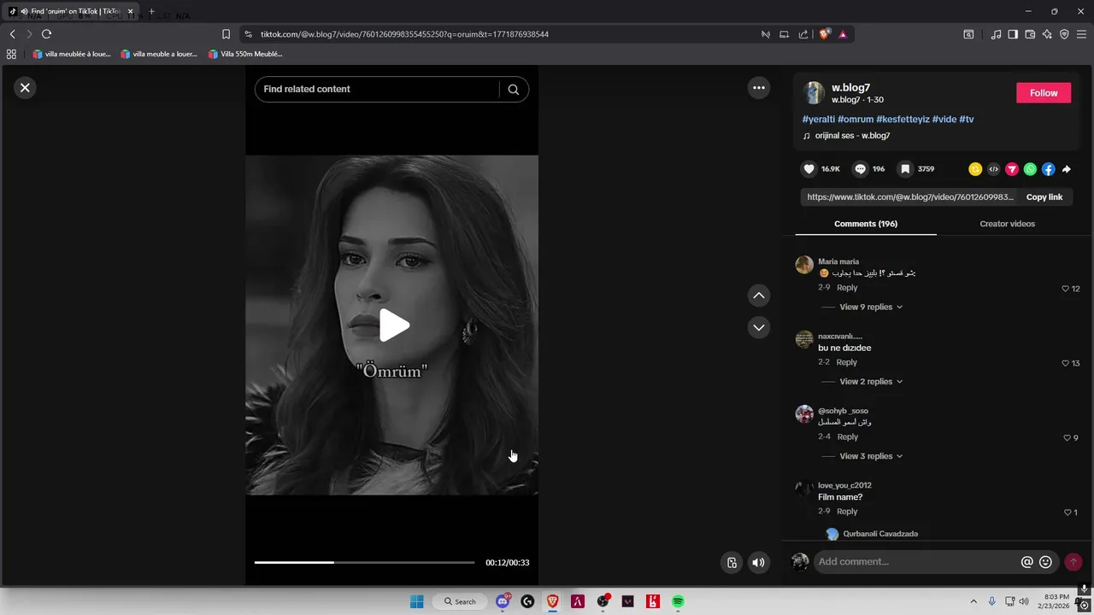The width and height of the screenshot is (1094, 615).
Task: Open Brave Shields lion icon
Action: pyautogui.click(x=824, y=34)
